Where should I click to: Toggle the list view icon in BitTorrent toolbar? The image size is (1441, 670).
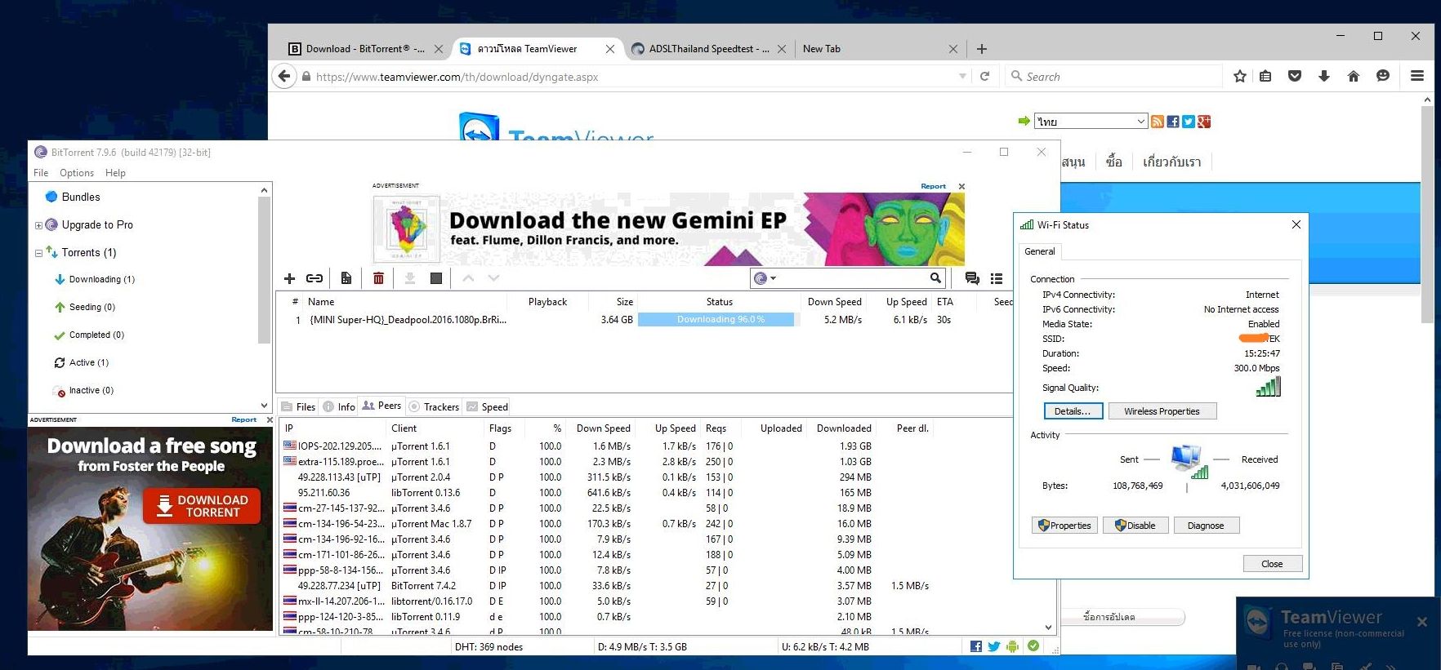click(x=997, y=278)
